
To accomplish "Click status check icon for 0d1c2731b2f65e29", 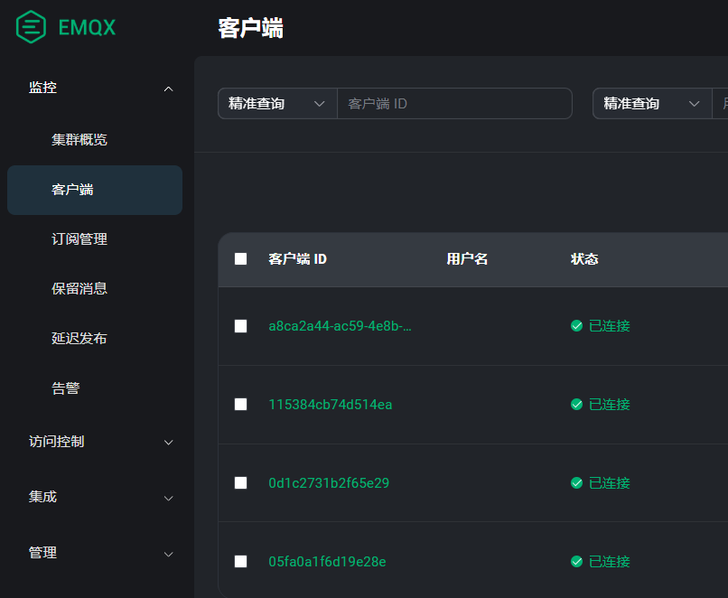I will [576, 483].
